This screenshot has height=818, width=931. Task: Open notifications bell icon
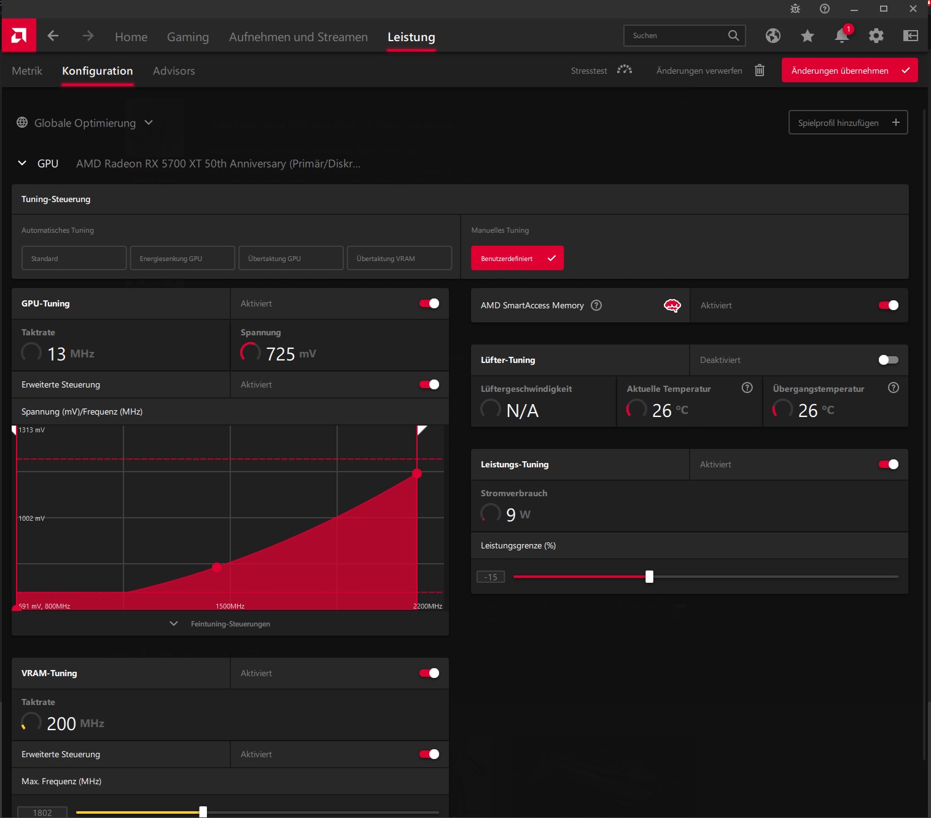click(x=842, y=36)
